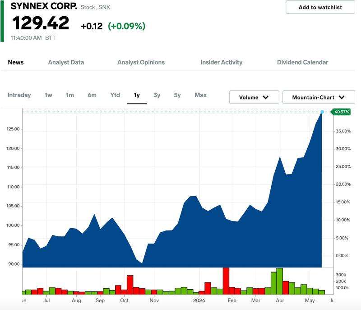Viewport: 361px width, 310px height.
Task: Click the 'Stock , SNX' label
Action: point(95,7)
